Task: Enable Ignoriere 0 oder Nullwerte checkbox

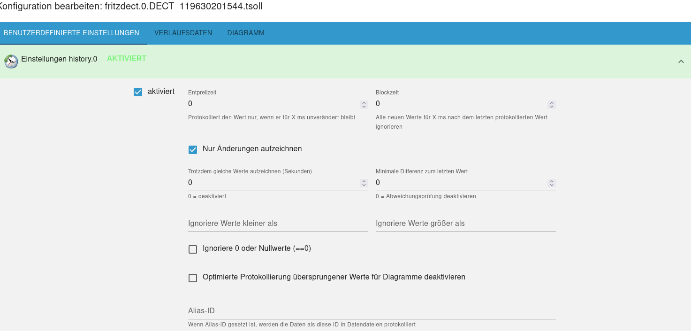Action: 193,249
